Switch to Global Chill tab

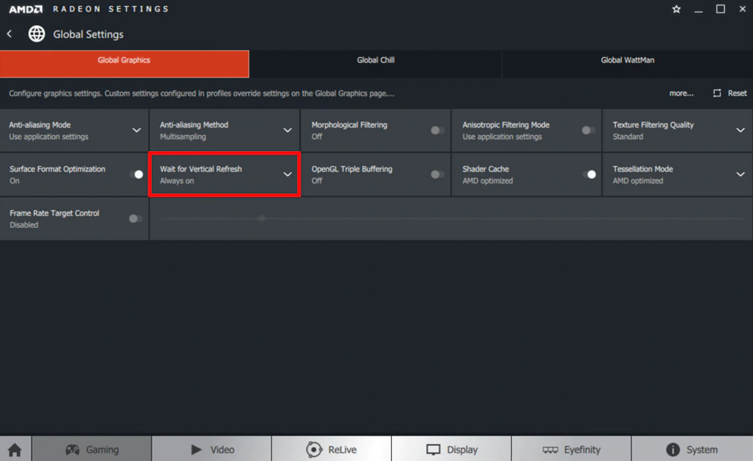coord(375,60)
